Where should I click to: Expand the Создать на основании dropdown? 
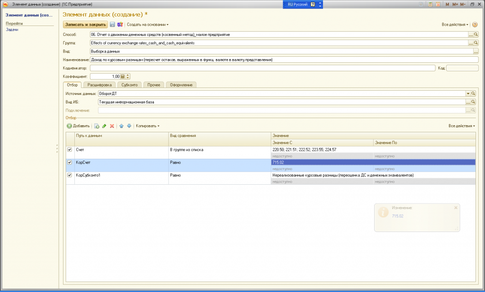(x=148, y=25)
